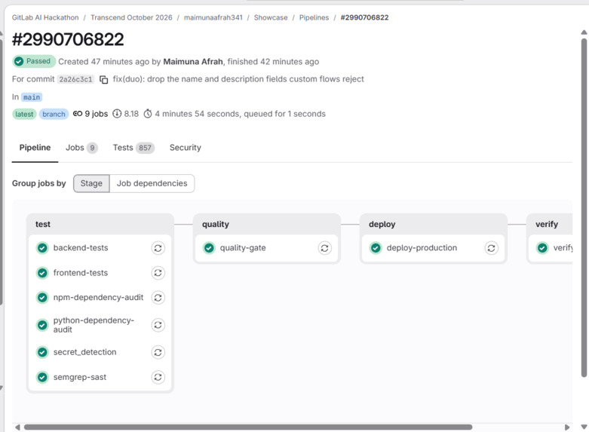The width and height of the screenshot is (589, 432).
Task: Open the Tests tab
Action: [133, 148]
